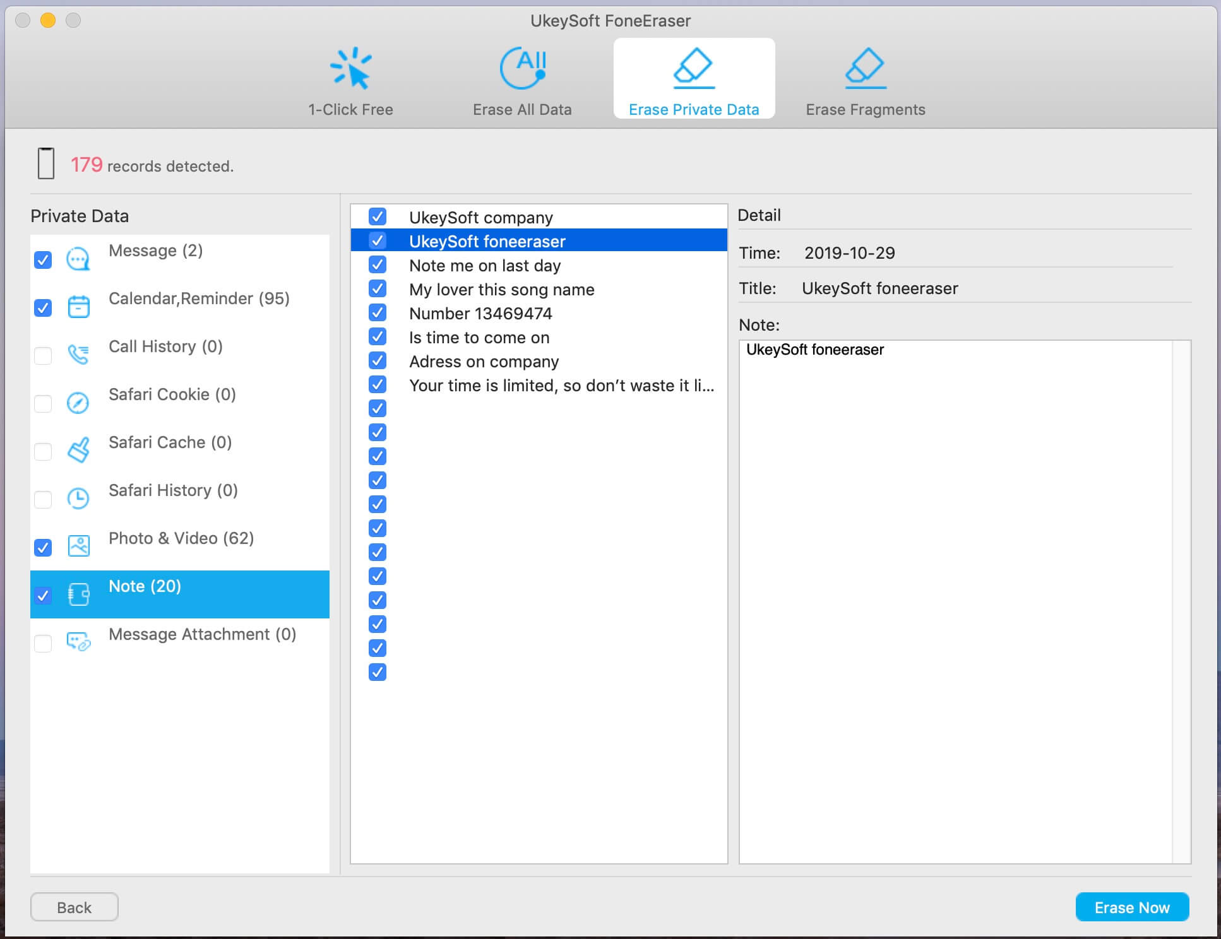Enable the Call History checkbox
This screenshot has height=939, width=1221.
[x=43, y=356]
